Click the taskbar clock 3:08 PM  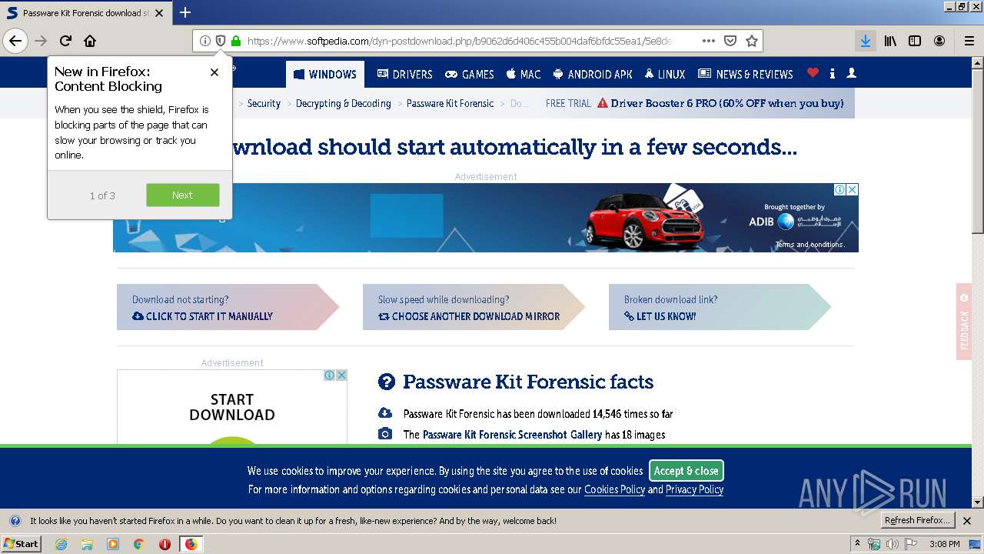click(x=944, y=544)
